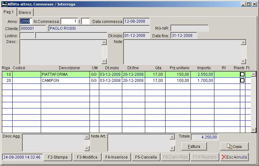259x166 pixels.
Task: Maximize the Affitto attrez. Commesse window
Action: (x=249, y=4)
